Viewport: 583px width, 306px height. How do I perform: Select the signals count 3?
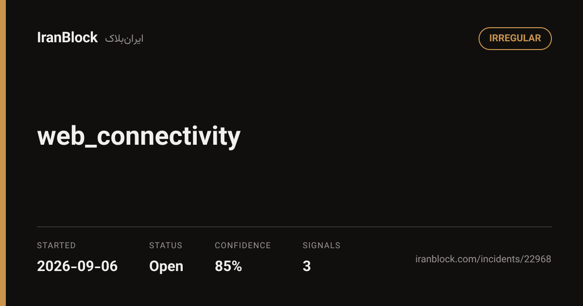pos(307,266)
